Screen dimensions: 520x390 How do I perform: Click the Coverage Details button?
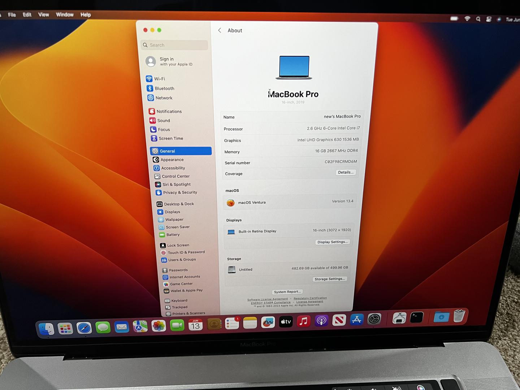point(346,173)
